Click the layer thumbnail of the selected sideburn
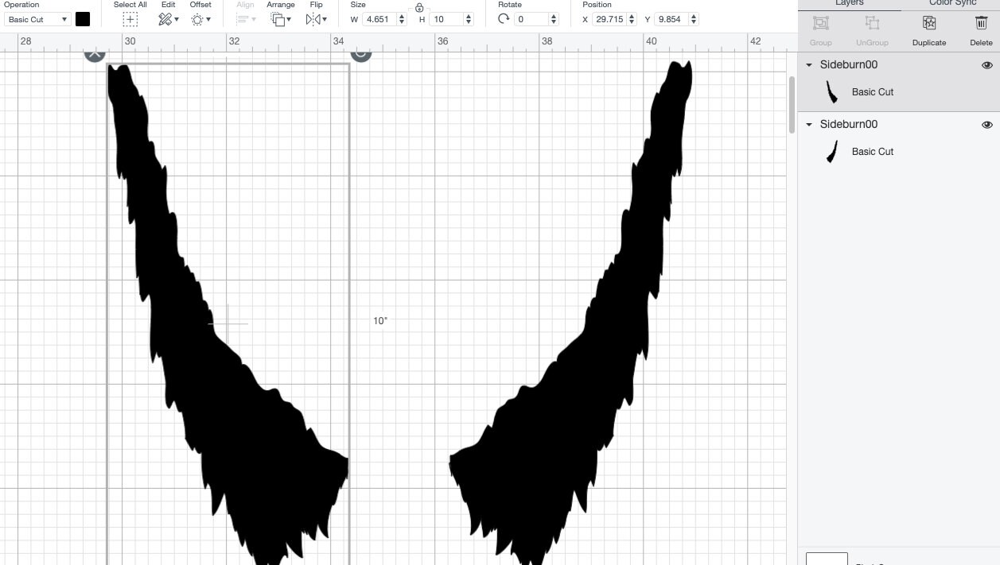The image size is (1000, 565). pos(832,92)
